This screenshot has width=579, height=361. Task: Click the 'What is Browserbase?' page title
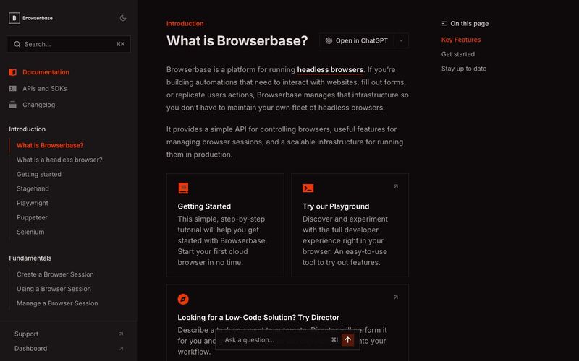click(x=237, y=40)
